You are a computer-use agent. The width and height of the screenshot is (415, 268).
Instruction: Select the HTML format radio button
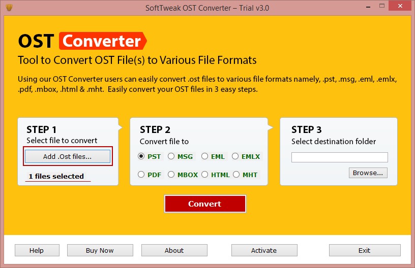[x=204, y=175]
